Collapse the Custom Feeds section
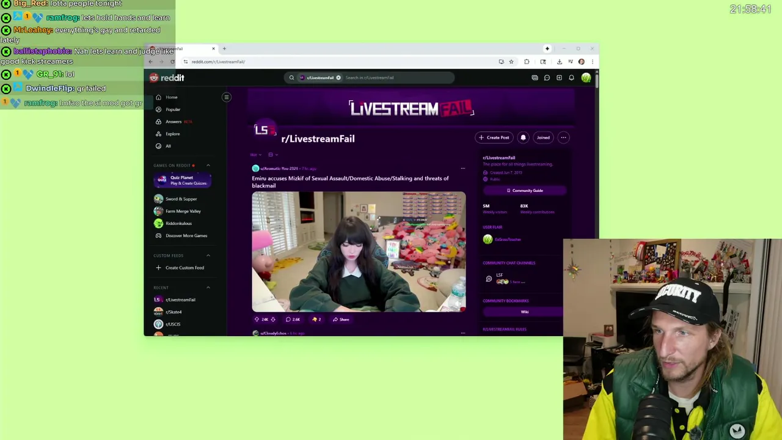The height and width of the screenshot is (440, 782). (x=208, y=255)
